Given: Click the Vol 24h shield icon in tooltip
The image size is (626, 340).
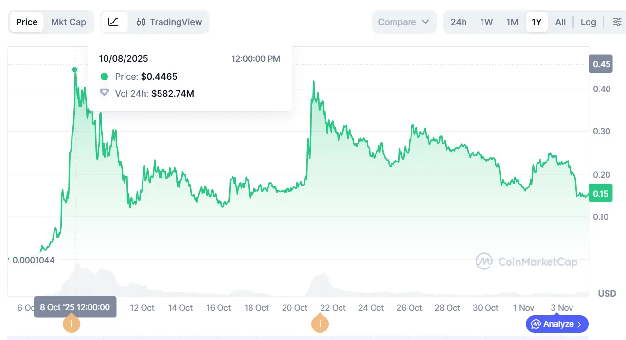Looking at the screenshot, I should pos(104,92).
